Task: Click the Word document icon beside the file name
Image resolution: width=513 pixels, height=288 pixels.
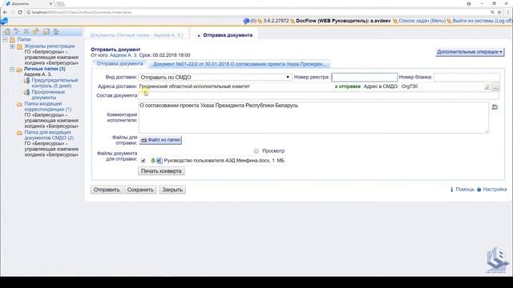Action: [159, 161]
